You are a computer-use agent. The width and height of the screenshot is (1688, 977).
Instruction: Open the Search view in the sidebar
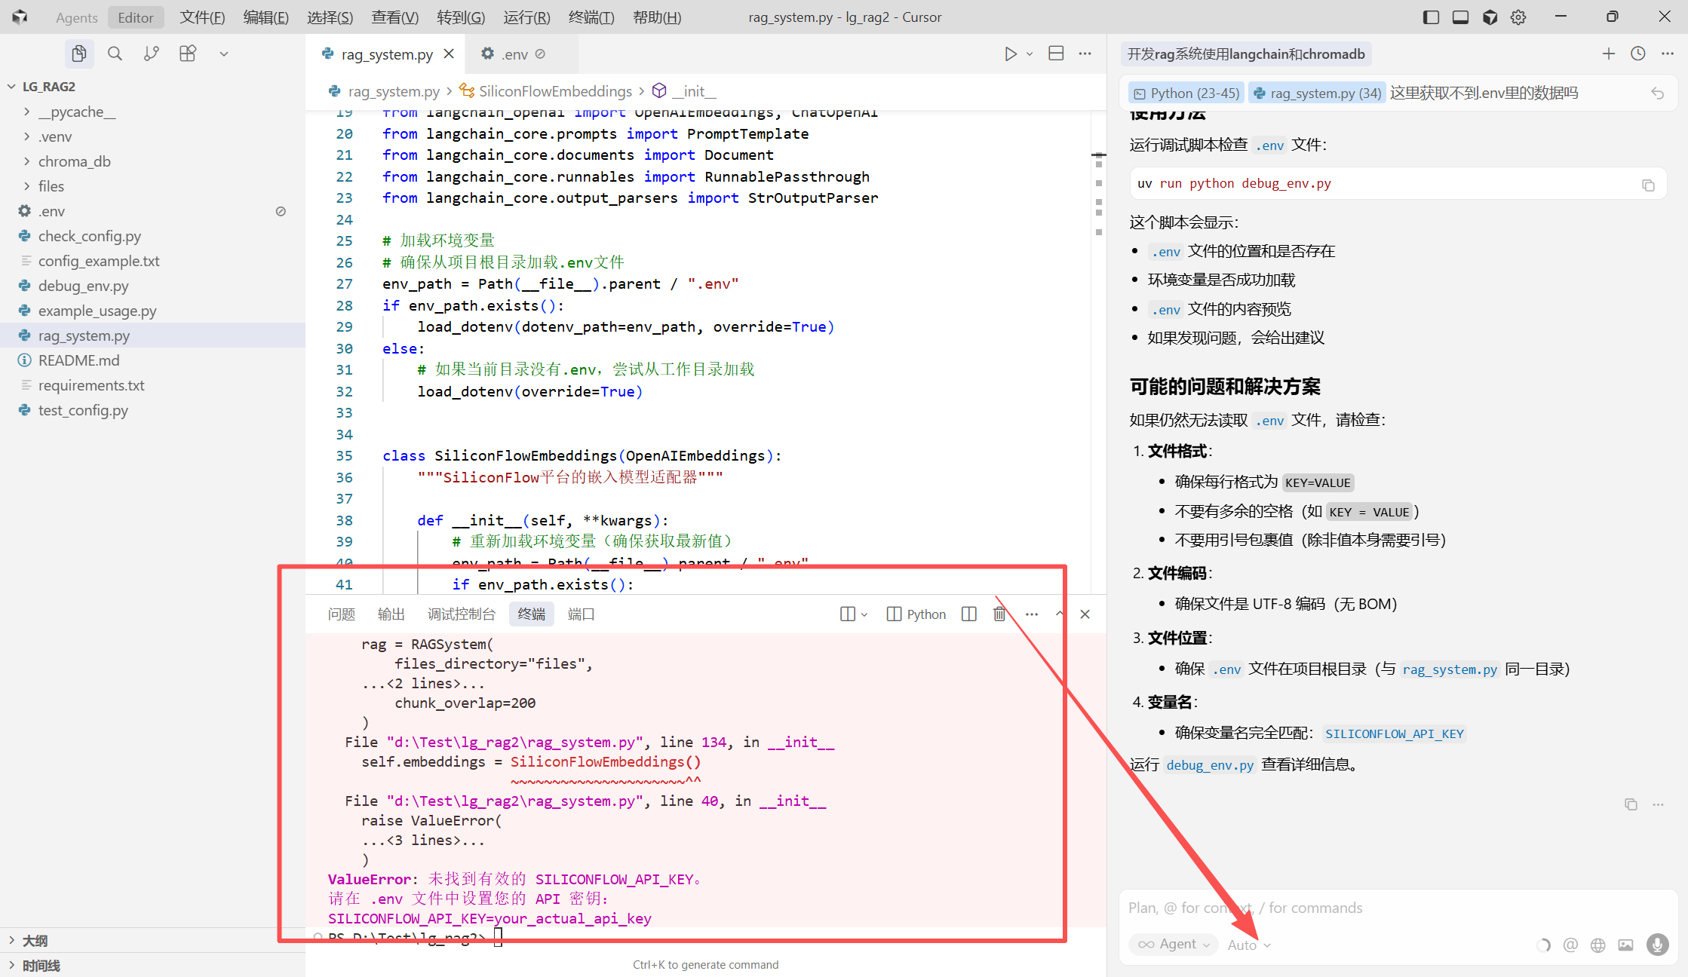tap(115, 54)
